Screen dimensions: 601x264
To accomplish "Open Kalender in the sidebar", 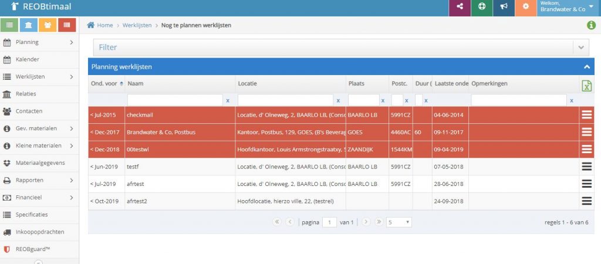I will click(39, 59).
